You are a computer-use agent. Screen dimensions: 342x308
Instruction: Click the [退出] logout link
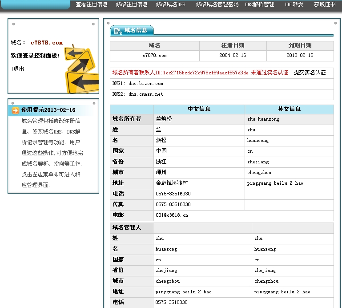tap(19, 69)
